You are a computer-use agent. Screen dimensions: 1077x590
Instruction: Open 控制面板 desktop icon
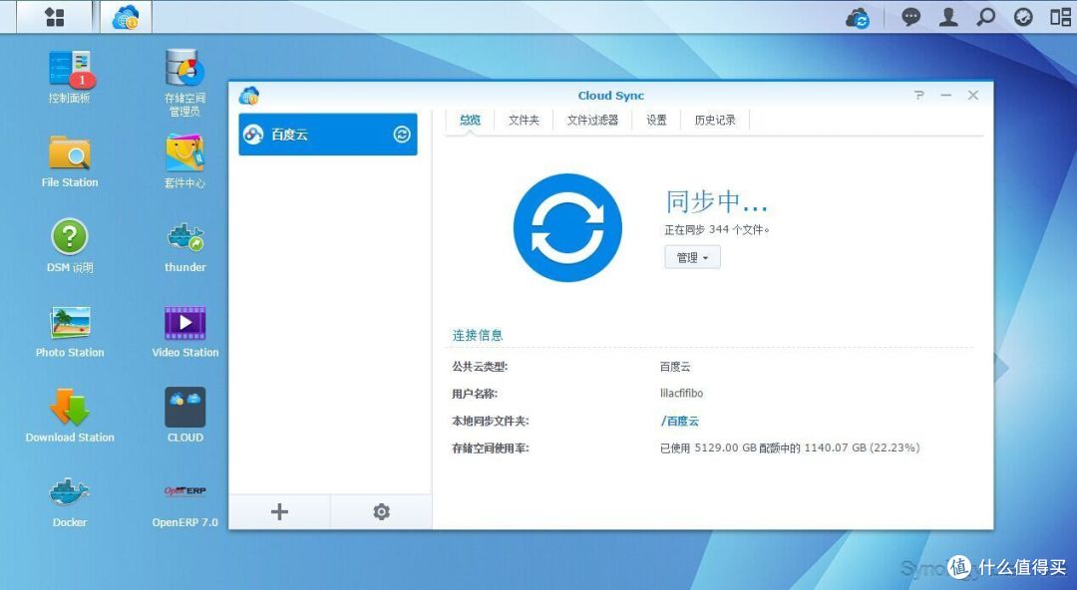pos(70,76)
